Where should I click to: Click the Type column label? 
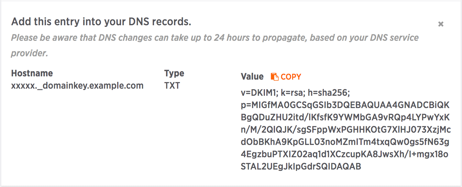[174, 73]
